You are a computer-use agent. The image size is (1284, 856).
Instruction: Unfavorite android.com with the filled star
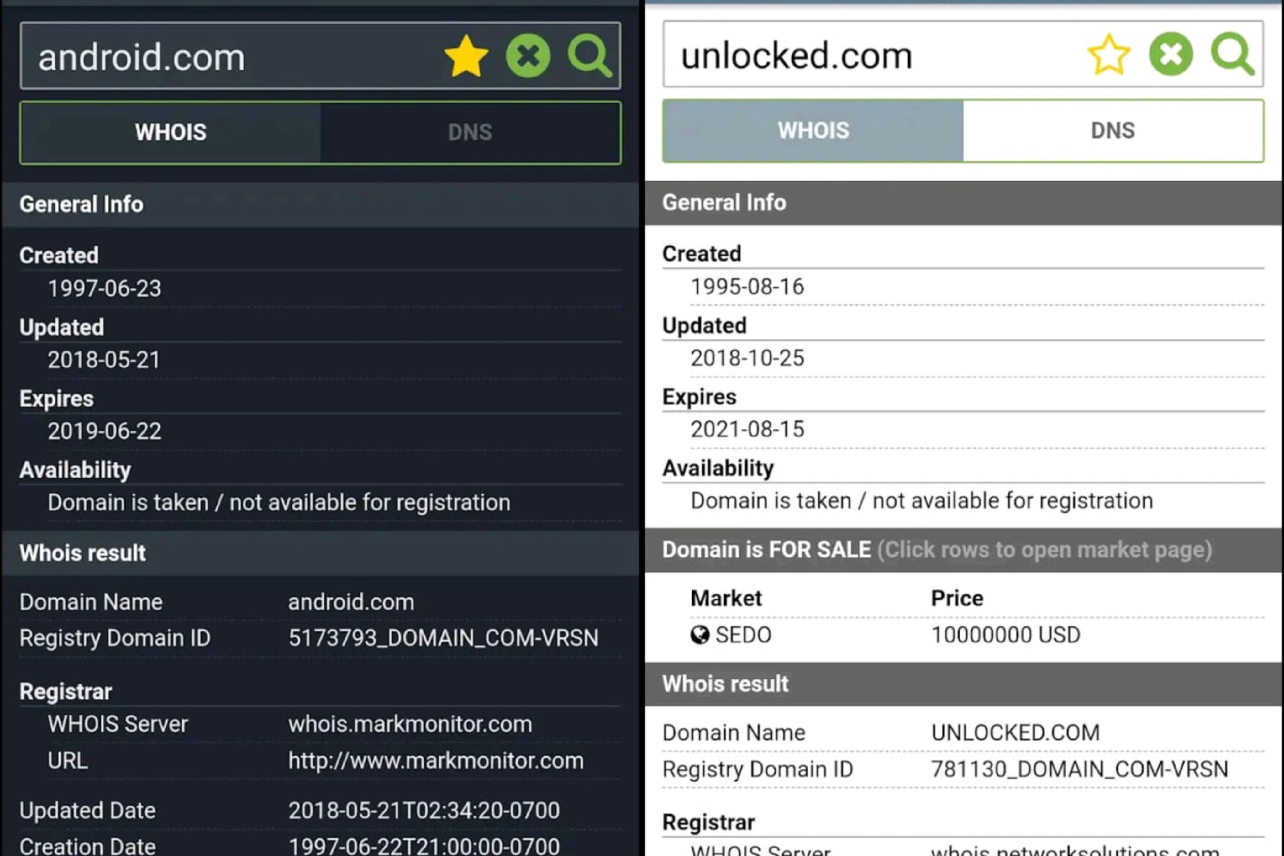466,56
